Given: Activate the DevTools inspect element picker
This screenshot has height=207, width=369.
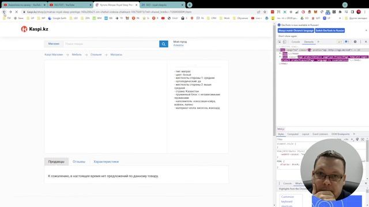Looking at the screenshot, I should tap(279, 42).
